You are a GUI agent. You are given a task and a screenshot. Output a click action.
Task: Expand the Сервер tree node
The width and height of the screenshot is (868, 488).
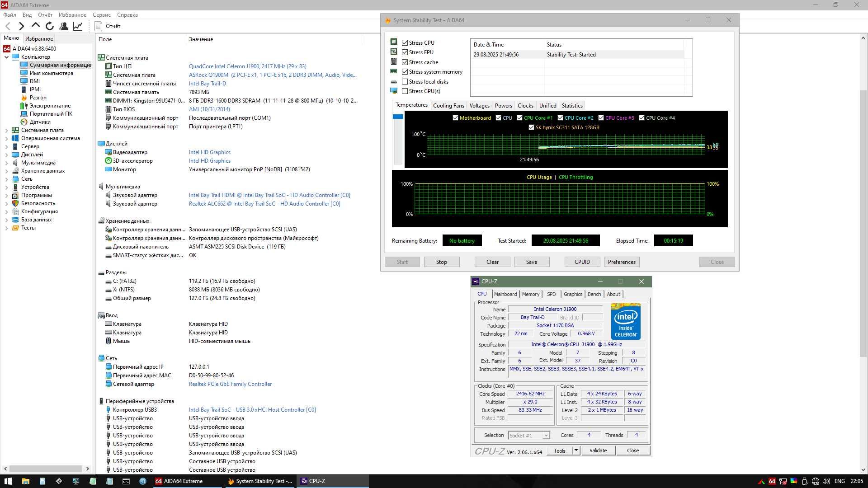click(6, 146)
